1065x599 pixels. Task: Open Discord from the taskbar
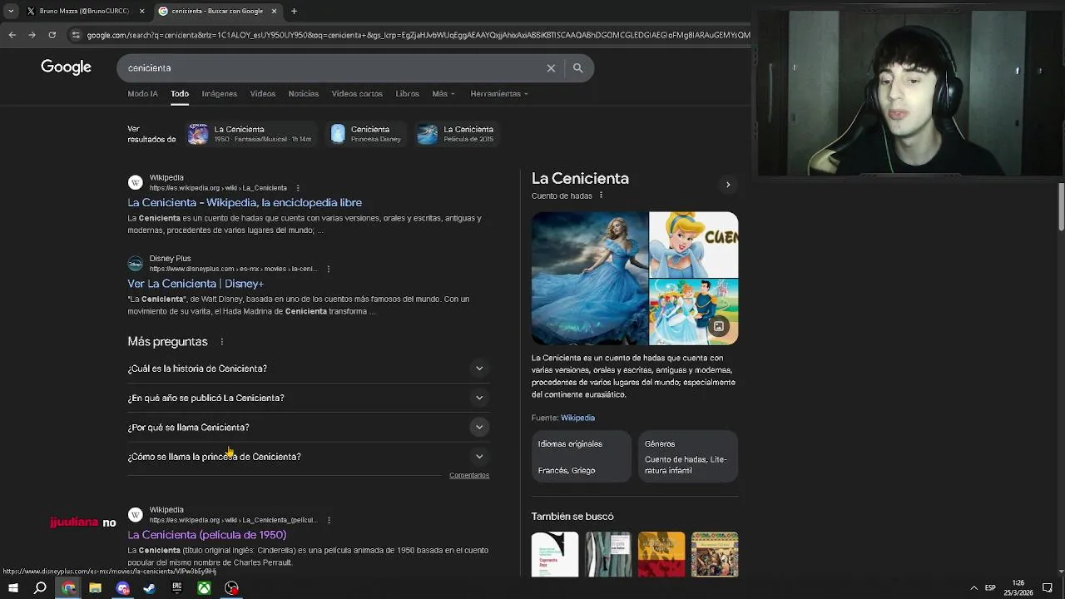(x=122, y=588)
